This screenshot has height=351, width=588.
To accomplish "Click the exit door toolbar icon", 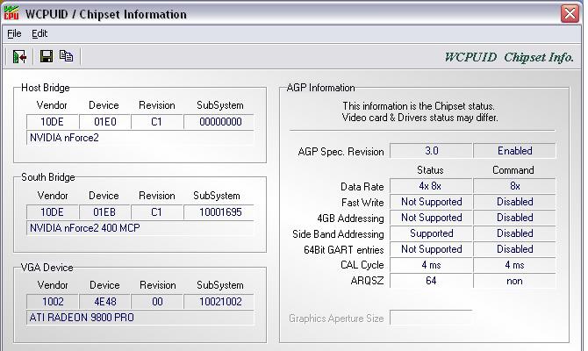I will point(19,56).
